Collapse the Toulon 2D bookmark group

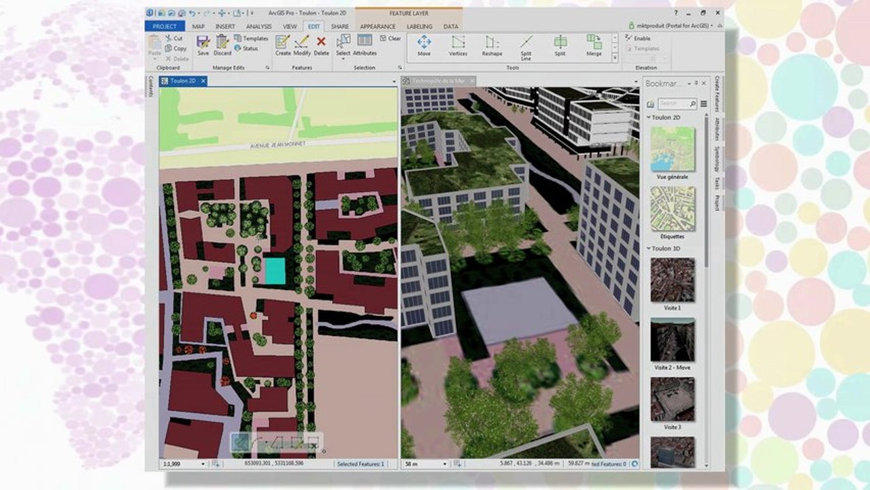pos(648,117)
